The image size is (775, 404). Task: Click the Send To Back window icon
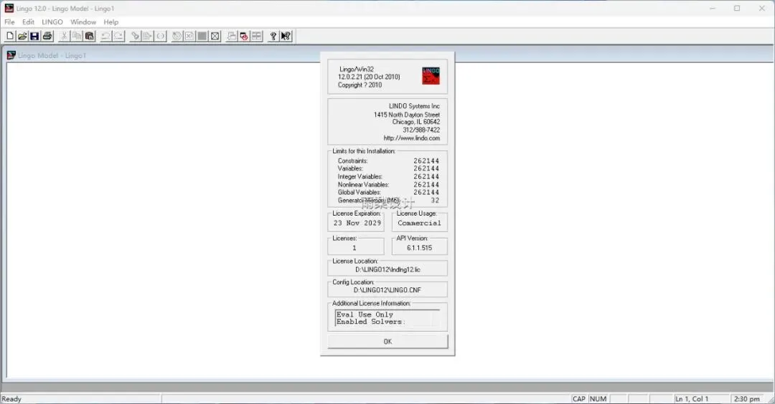(x=231, y=36)
